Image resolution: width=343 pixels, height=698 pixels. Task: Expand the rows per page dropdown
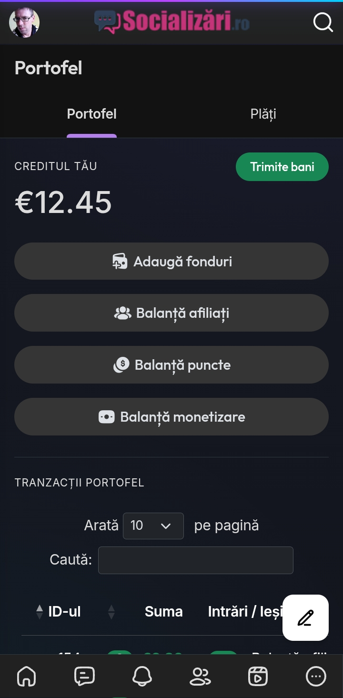coord(153,526)
